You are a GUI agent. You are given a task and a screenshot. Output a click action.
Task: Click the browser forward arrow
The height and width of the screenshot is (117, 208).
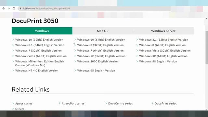click(9, 8)
